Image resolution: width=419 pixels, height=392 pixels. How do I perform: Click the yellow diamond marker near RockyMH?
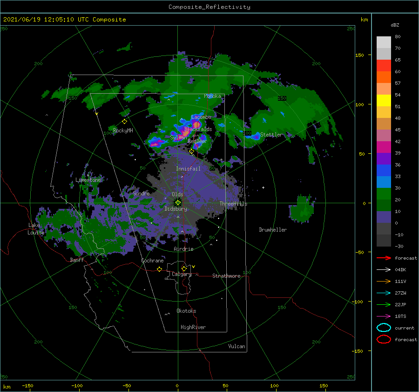tap(124, 122)
